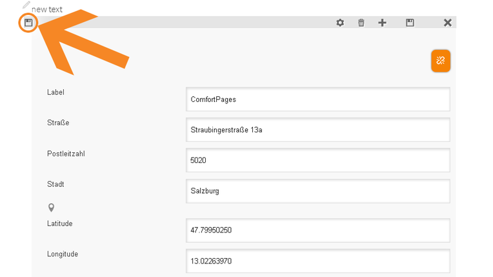Click the 'Stadt' field label
The width and height of the screenshot is (493, 277).
[55, 184]
